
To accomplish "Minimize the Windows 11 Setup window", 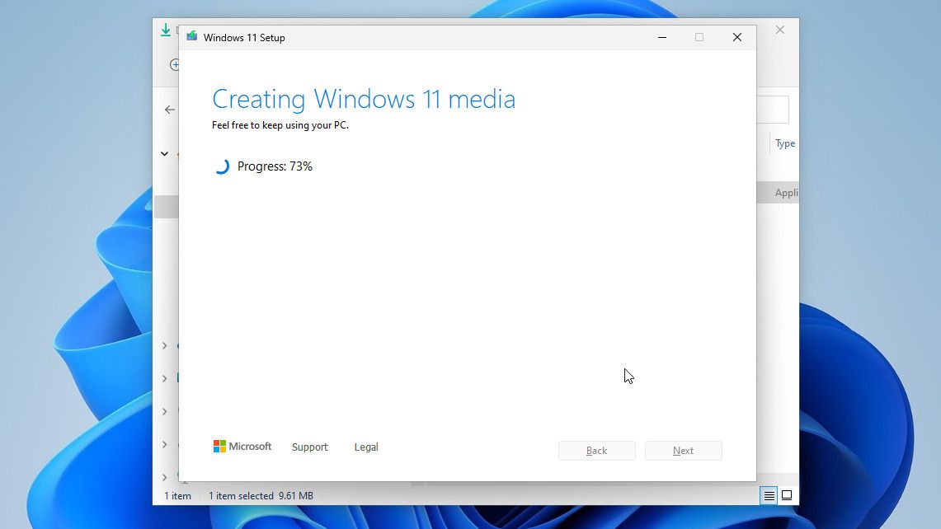I will [662, 37].
